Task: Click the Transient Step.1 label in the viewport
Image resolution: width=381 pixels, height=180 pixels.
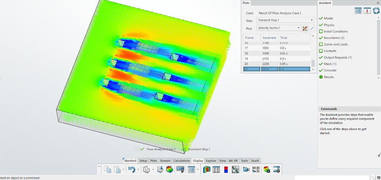Action: tap(199, 149)
